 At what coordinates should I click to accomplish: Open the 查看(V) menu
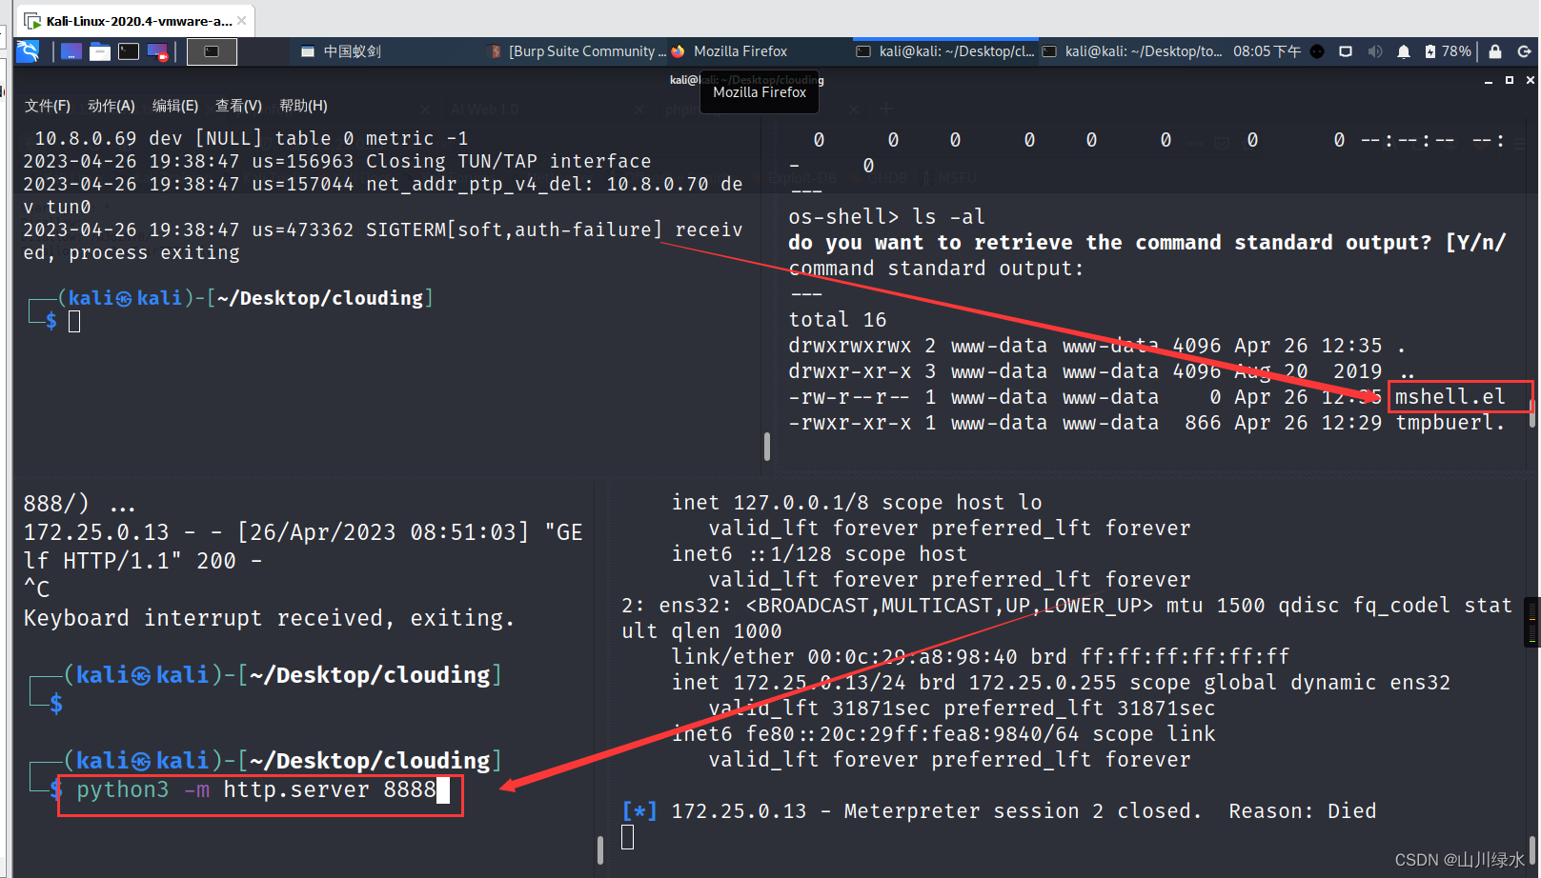[238, 106]
